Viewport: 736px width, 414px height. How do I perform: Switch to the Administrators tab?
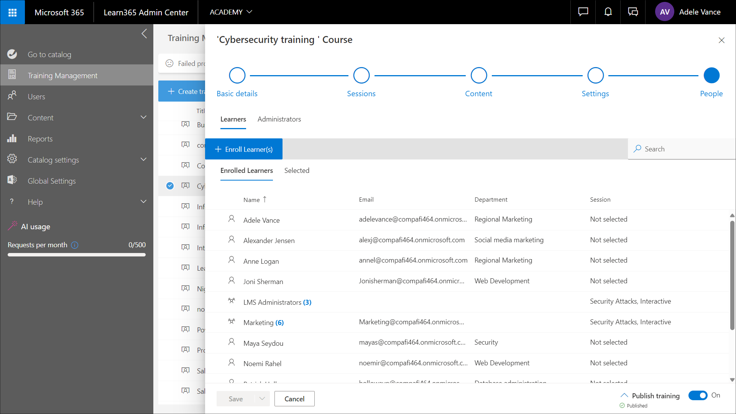click(279, 119)
